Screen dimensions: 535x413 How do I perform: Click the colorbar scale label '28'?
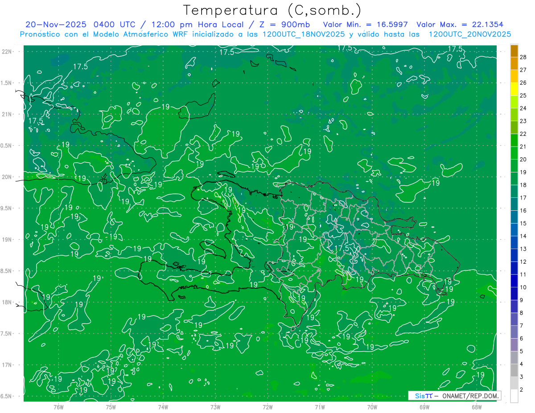click(x=523, y=57)
